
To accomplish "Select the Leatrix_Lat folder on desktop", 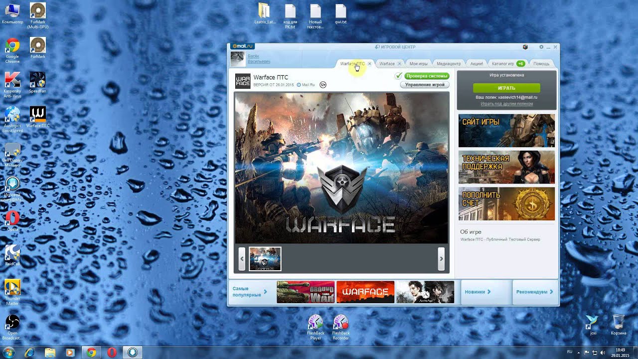I will 265,14.
